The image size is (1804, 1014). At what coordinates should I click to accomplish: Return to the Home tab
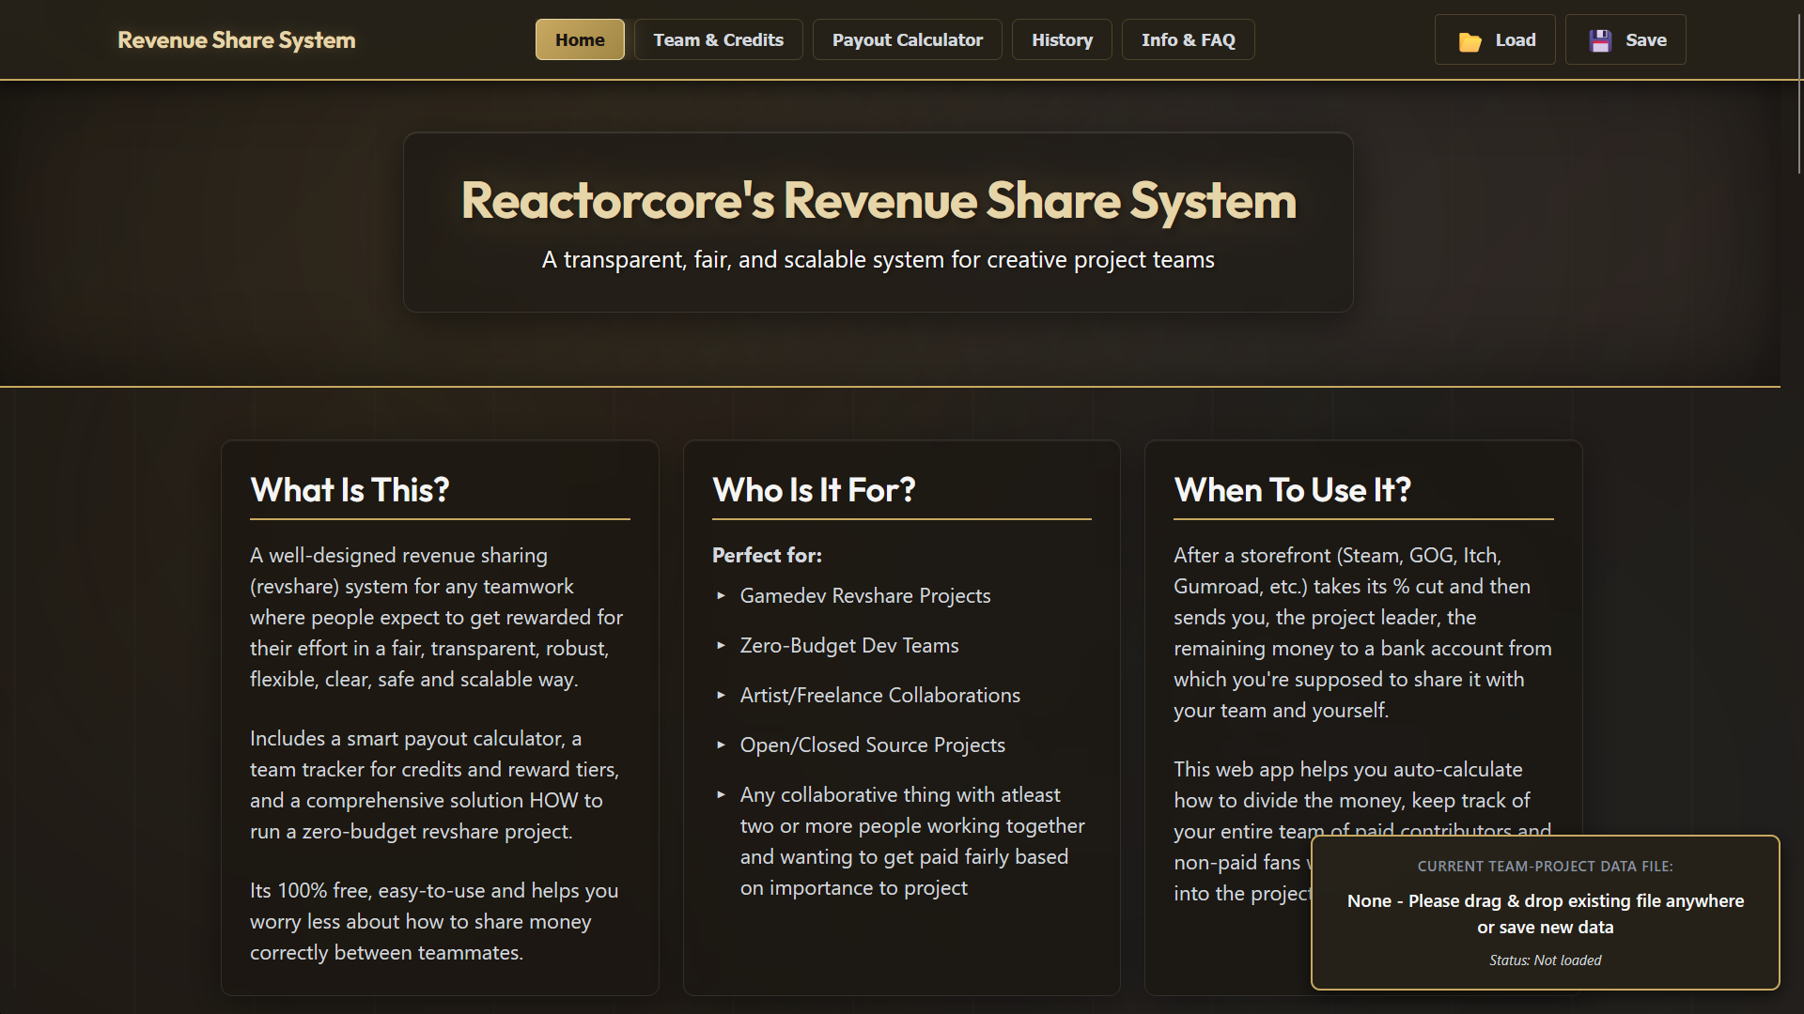579,39
